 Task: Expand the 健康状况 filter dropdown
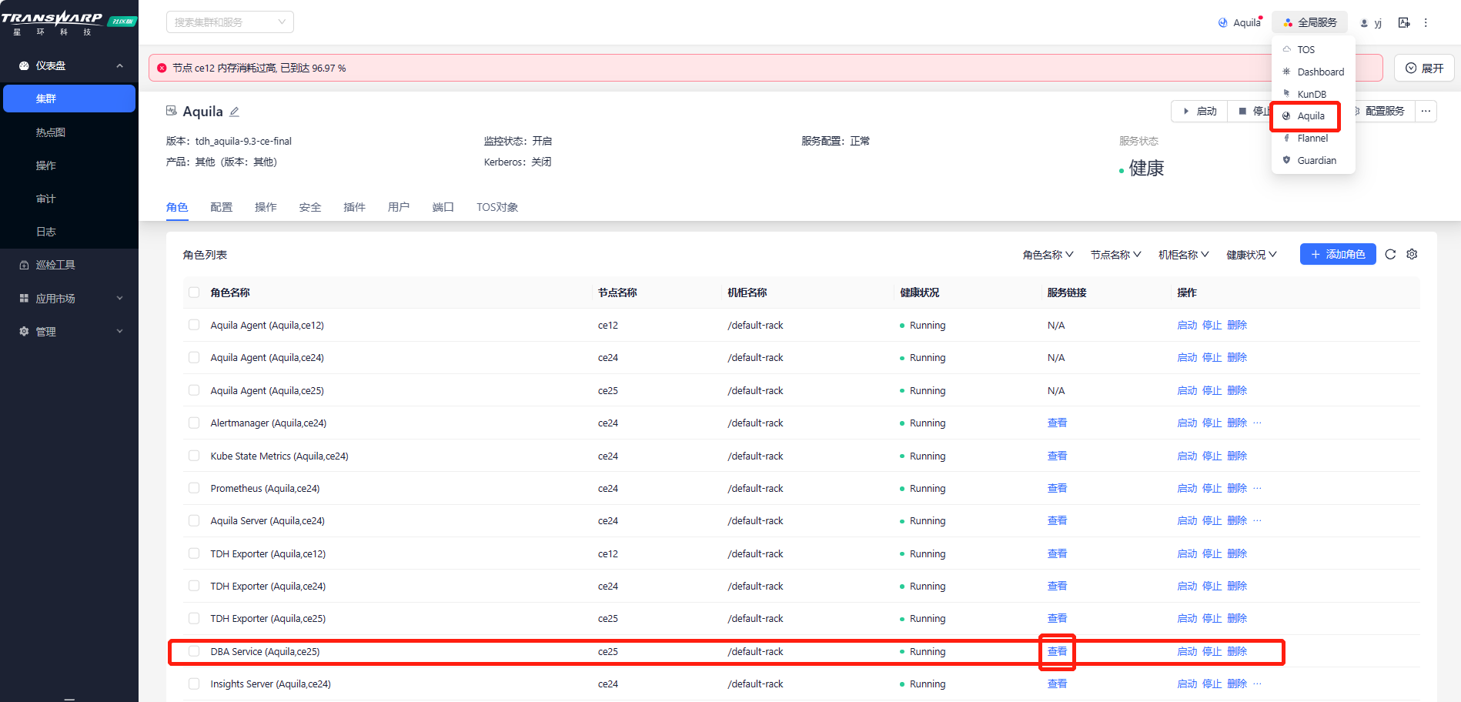[x=1252, y=255]
